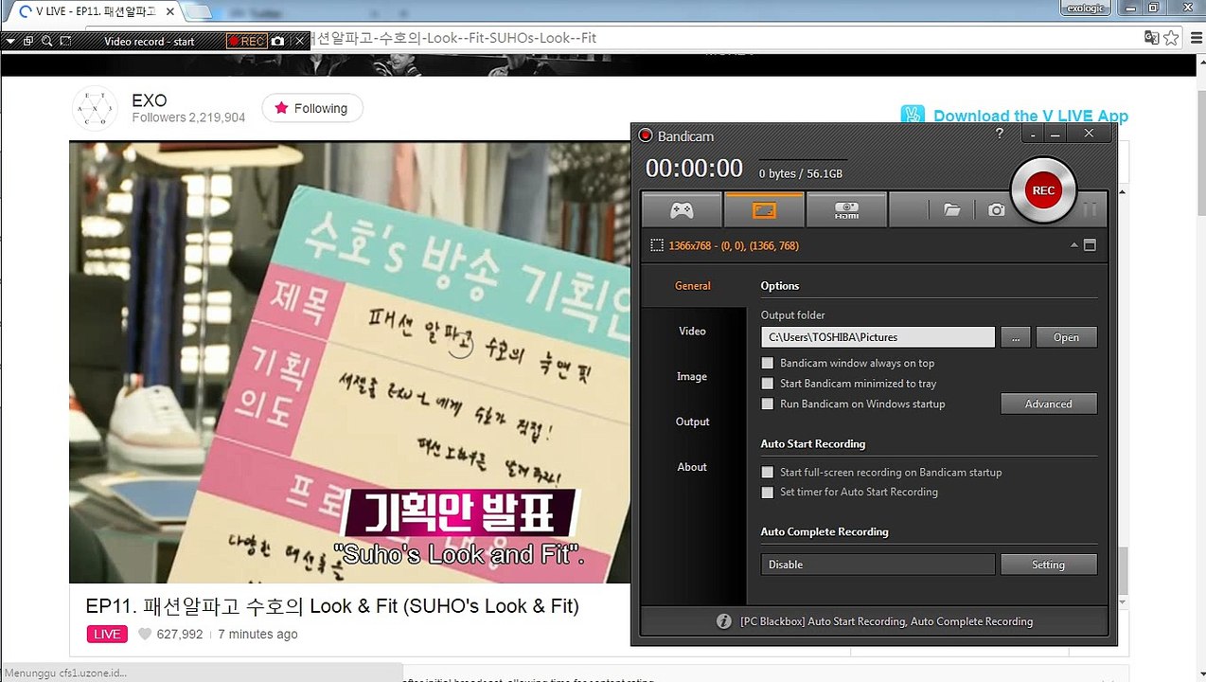Open recording bar dropdown arrow

click(10, 41)
